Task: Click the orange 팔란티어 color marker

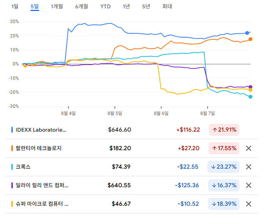Action: pyautogui.click(x=12, y=148)
